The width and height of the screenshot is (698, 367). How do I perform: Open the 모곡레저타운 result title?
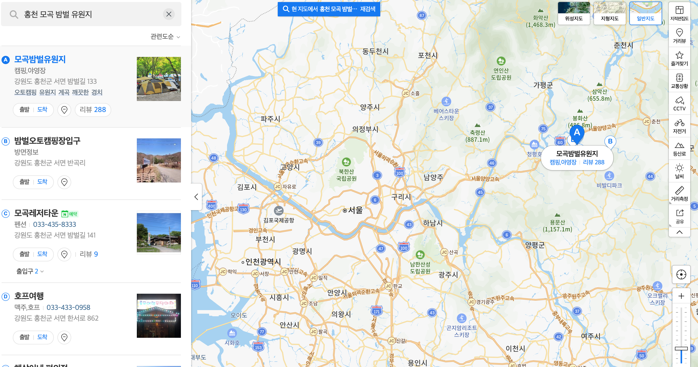(x=36, y=213)
